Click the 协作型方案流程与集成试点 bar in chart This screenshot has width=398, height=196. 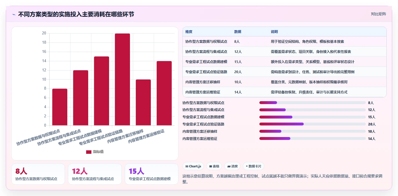point(81,98)
